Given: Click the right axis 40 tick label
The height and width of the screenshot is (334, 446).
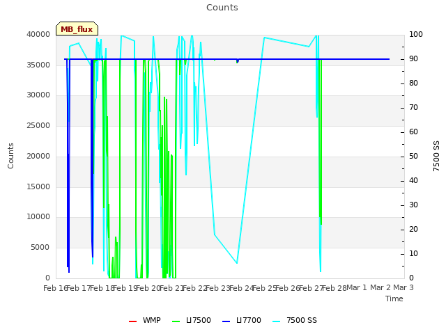Looking at the screenshot, I should [x=413, y=181].
